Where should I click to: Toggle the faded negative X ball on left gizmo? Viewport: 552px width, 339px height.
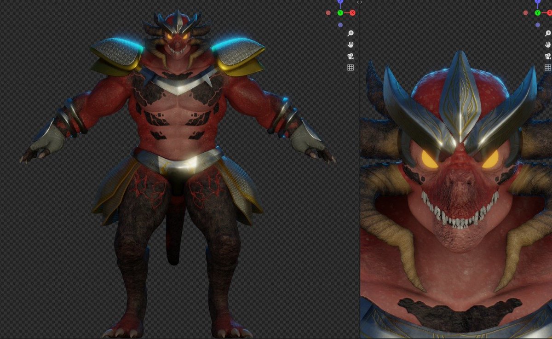tap(328, 12)
